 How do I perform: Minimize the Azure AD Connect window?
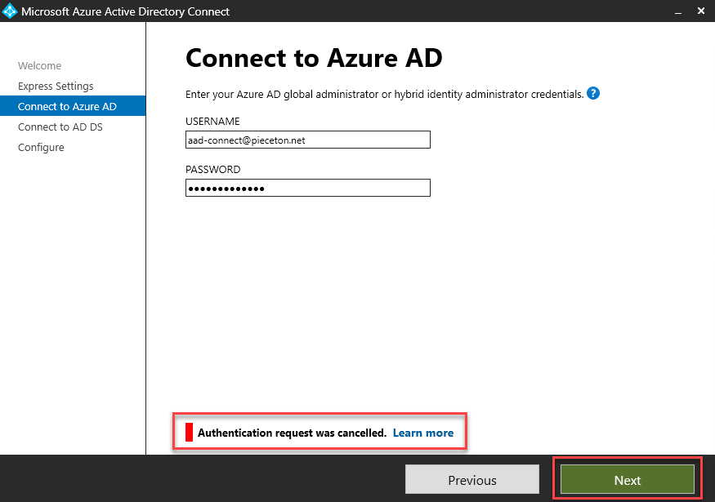[x=678, y=11]
